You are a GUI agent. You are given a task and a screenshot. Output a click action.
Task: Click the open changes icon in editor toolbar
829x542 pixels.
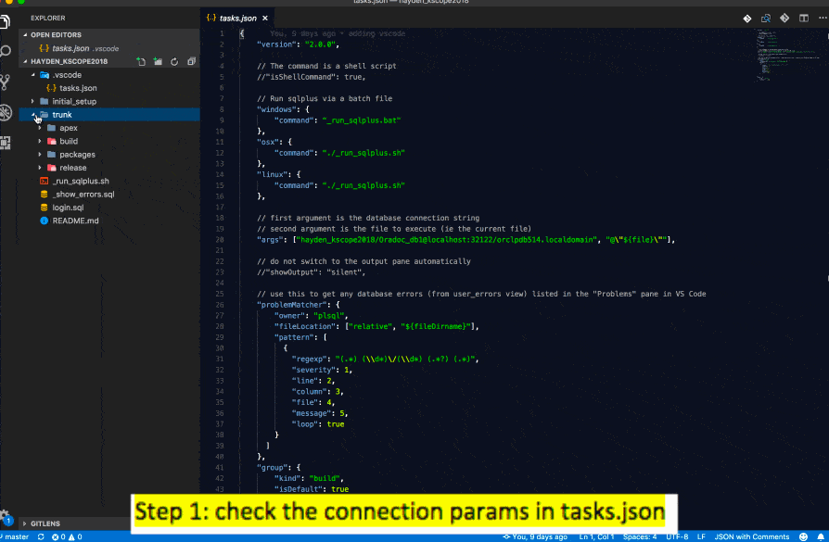[x=766, y=19]
